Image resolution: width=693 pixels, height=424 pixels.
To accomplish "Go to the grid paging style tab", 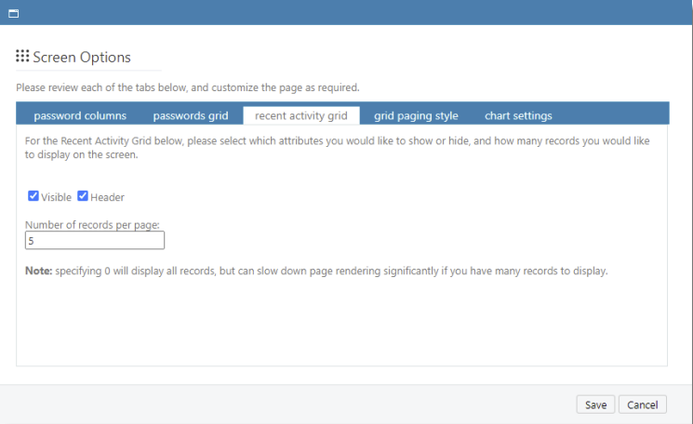I will click(416, 116).
